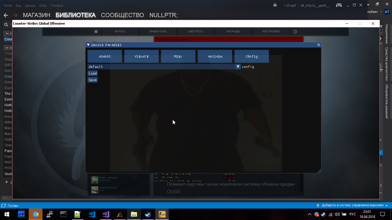The height and width of the screenshot is (220, 392).
Task: Click the 1,25 руб wallet balance
Action: coord(290,5)
